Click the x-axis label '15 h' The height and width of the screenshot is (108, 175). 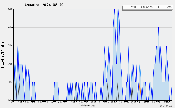tap(113, 102)
